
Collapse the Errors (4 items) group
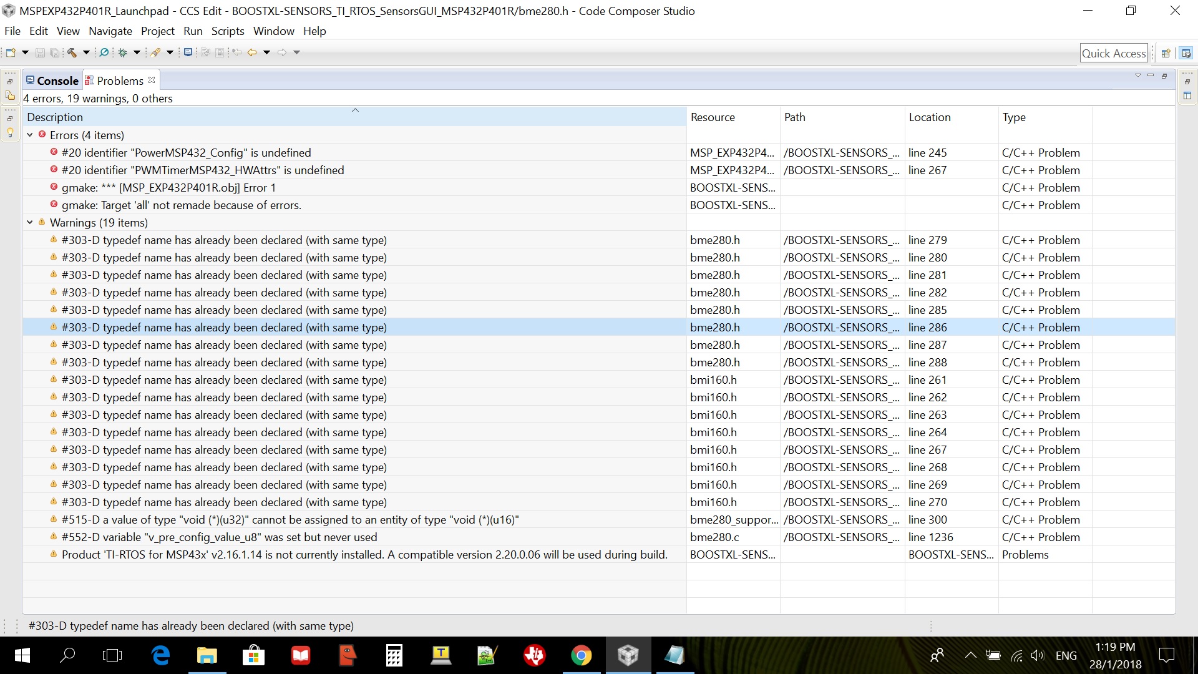pyautogui.click(x=30, y=135)
